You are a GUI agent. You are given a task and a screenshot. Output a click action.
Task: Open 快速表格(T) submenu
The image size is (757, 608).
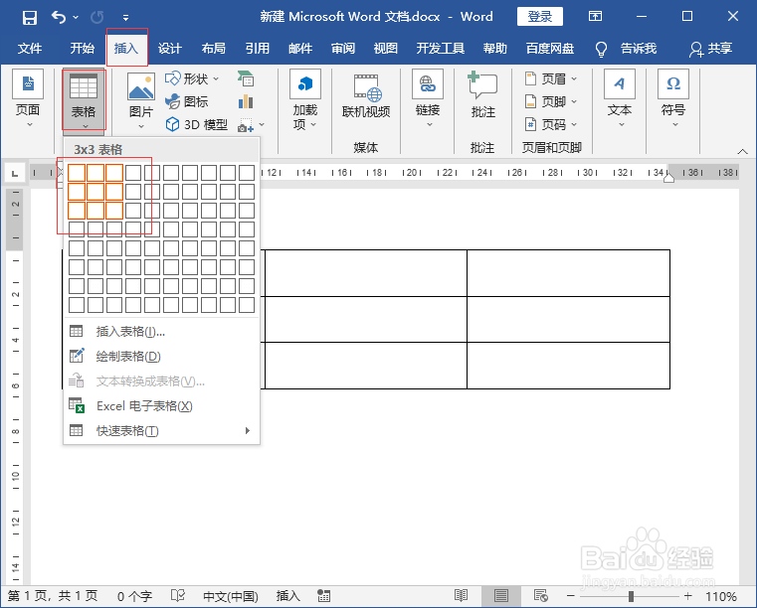coord(161,430)
